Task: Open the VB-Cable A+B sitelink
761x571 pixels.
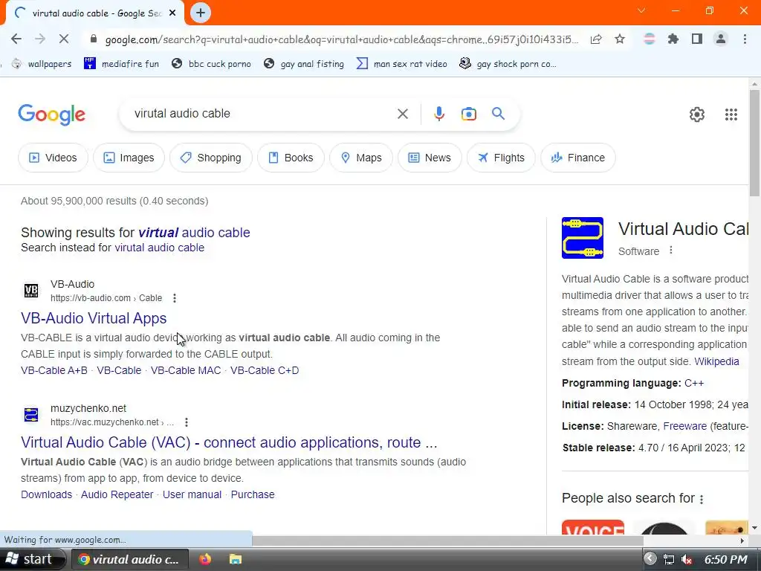Action: (x=54, y=370)
